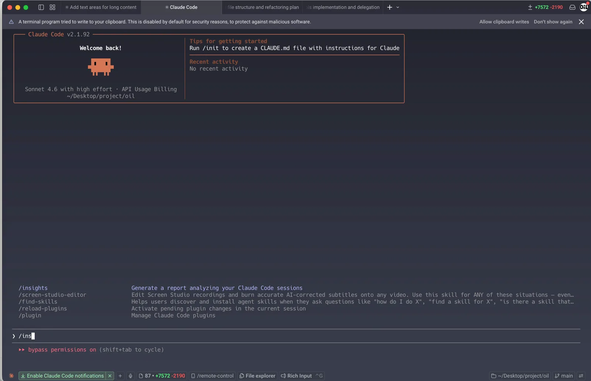Activate the microphone voice input
Viewport: 591px width, 381px height.
click(130, 376)
